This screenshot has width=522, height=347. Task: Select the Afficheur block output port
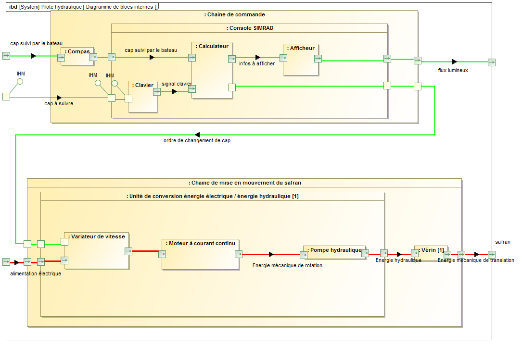(x=318, y=59)
